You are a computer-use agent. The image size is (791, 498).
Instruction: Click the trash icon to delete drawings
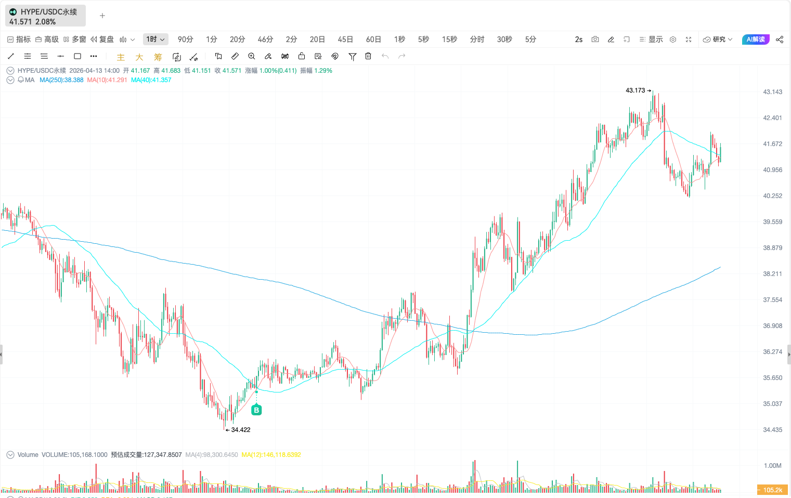pyautogui.click(x=368, y=56)
